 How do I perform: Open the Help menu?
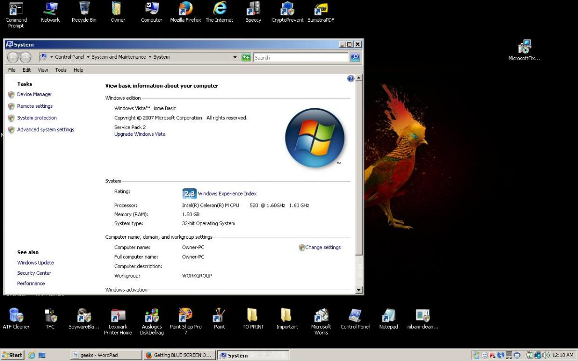[78, 70]
